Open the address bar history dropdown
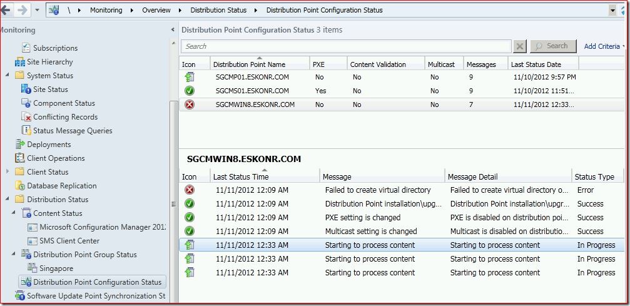The image size is (630, 306). [612, 10]
